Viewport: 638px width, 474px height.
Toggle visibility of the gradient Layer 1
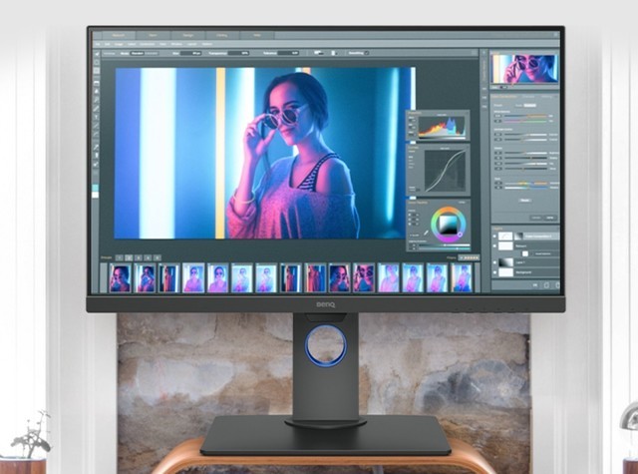(494, 261)
